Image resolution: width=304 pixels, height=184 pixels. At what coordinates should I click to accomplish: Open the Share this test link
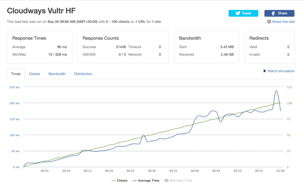(283, 22)
